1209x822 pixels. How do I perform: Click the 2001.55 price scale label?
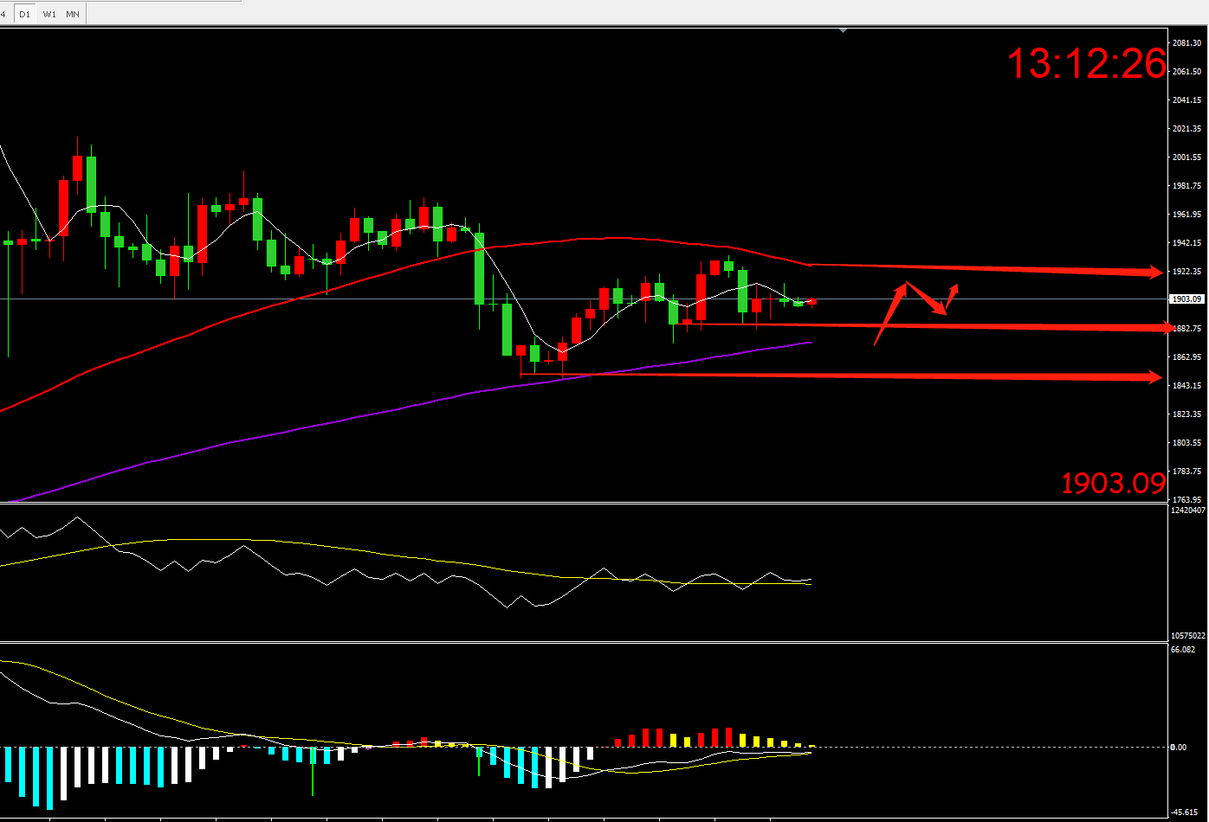[x=1186, y=157]
